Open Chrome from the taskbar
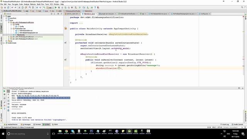Viewport: 247px width, 139px height. coord(66,131)
